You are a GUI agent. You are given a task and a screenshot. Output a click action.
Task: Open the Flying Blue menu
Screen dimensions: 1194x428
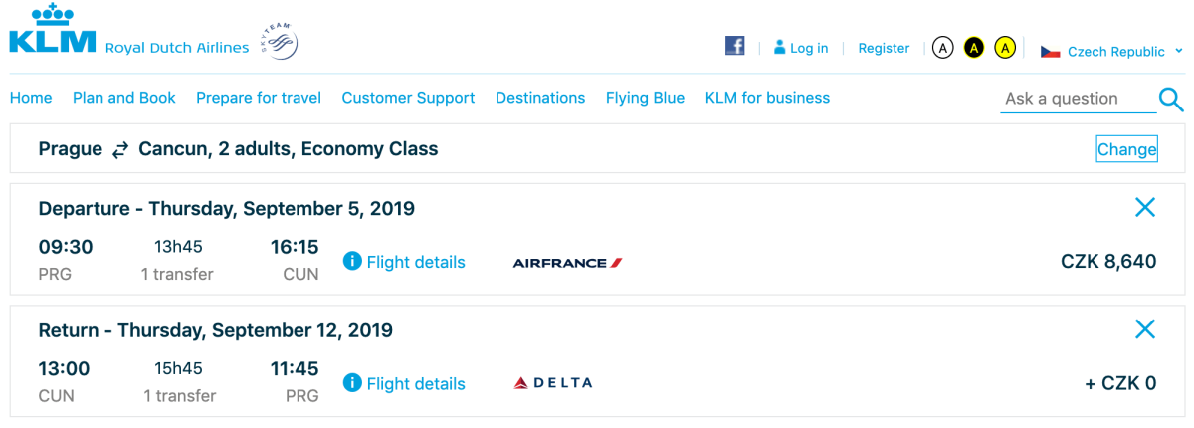coord(645,98)
